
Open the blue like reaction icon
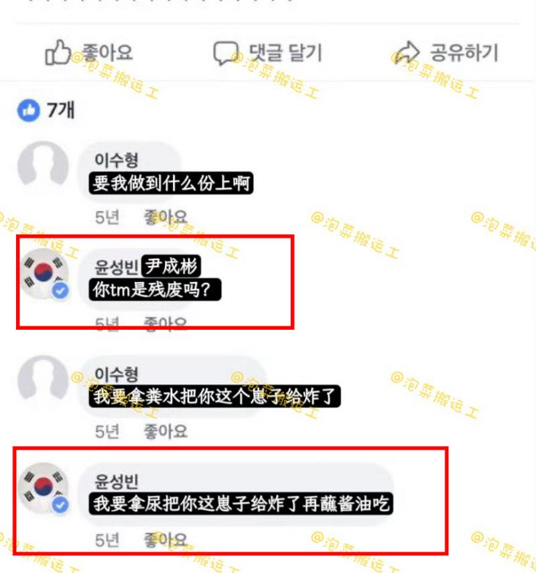click(x=29, y=110)
